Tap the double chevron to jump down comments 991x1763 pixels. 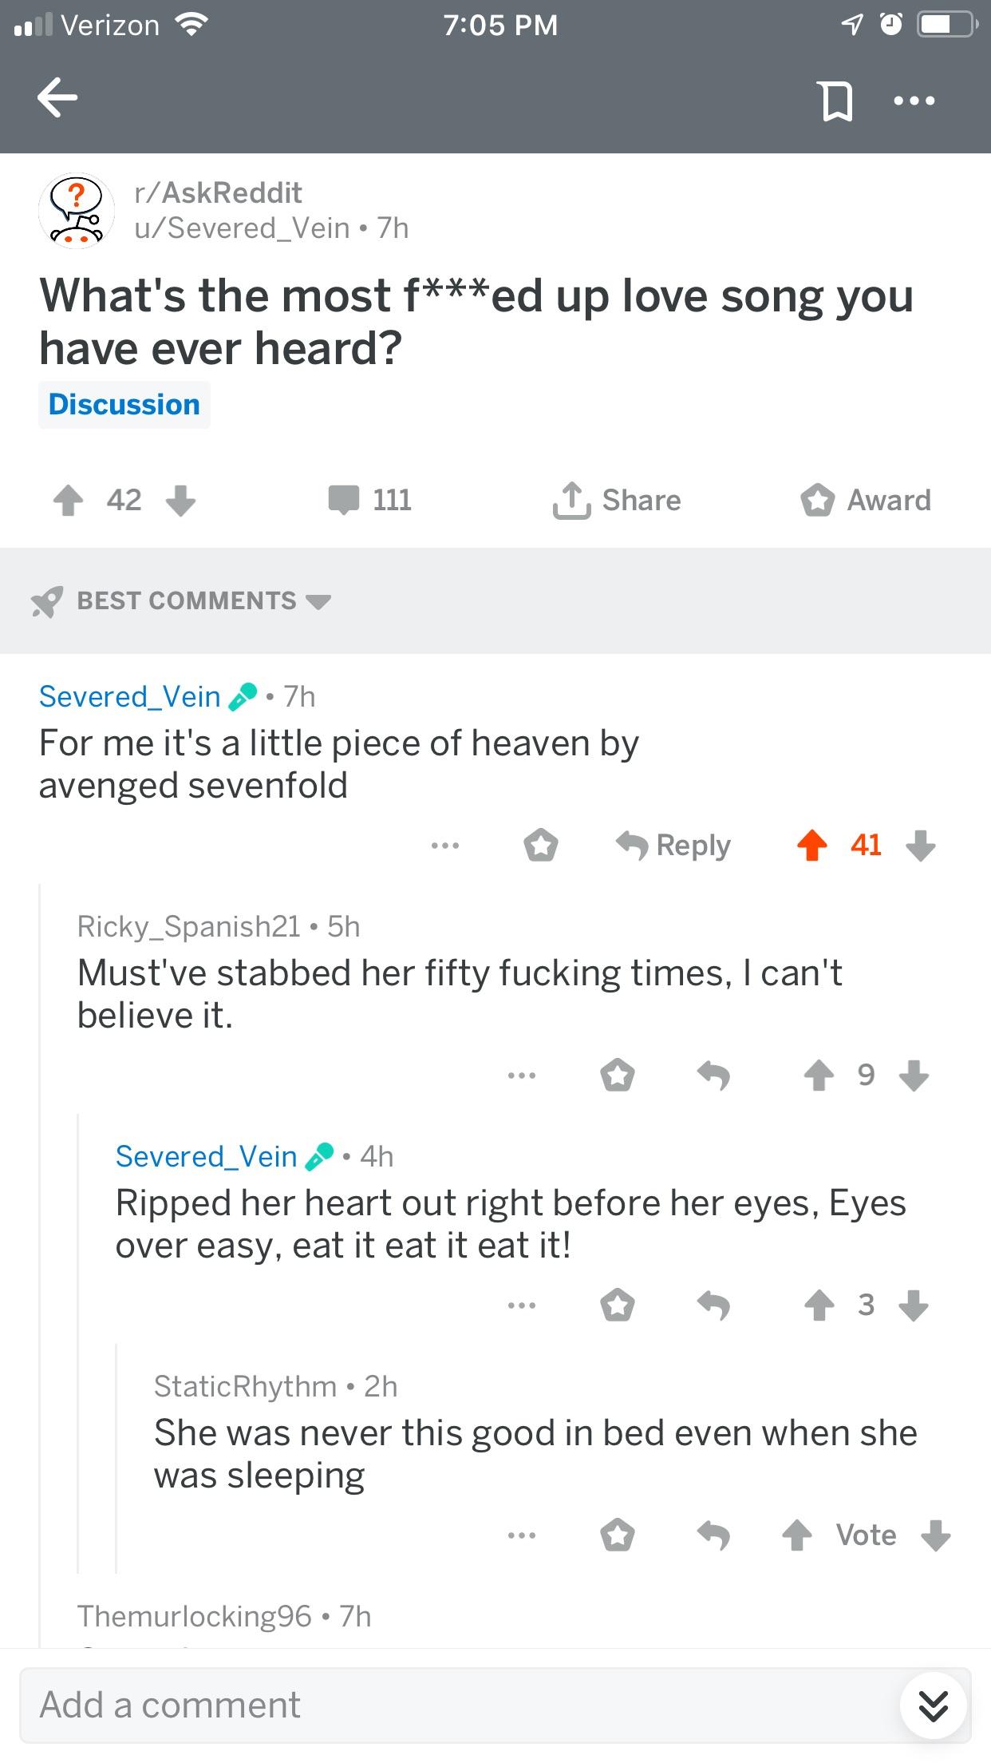pos(932,1706)
